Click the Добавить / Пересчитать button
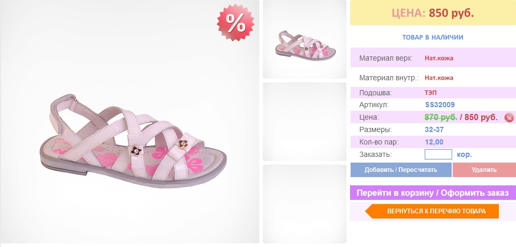Image resolution: width=516 pixels, height=247 pixels. pyautogui.click(x=401, y=170)
